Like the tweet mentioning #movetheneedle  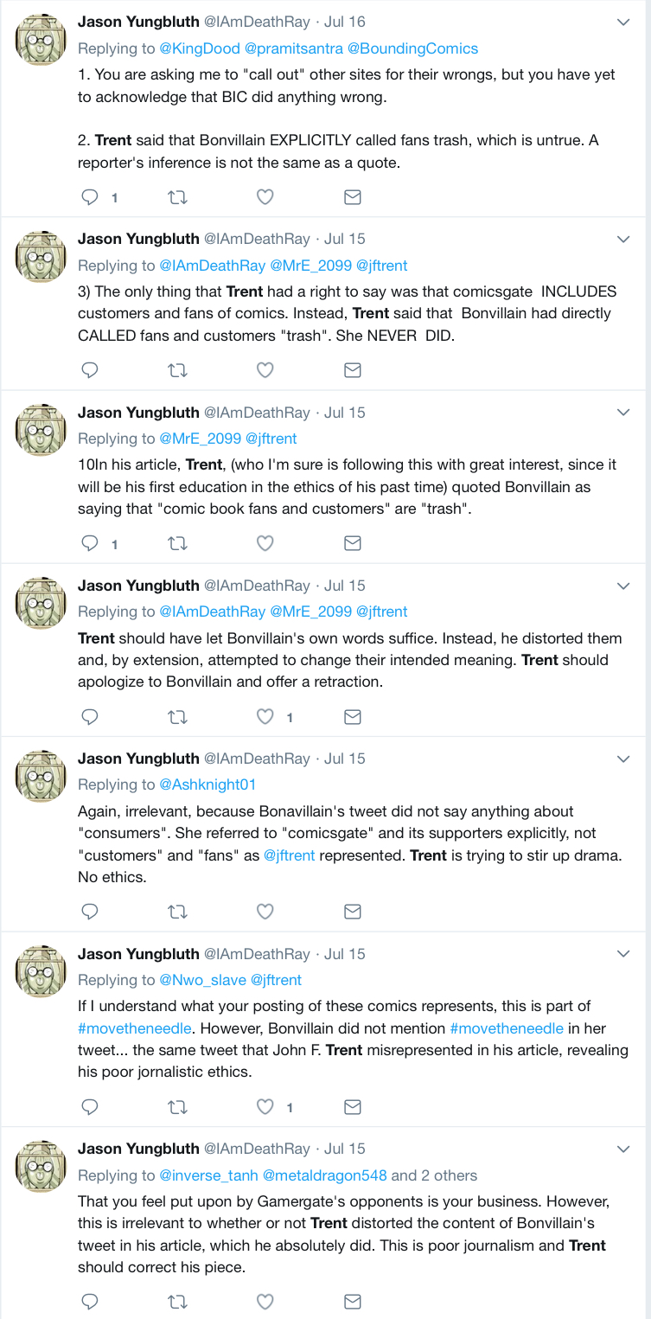click(x=266, y=1106)
